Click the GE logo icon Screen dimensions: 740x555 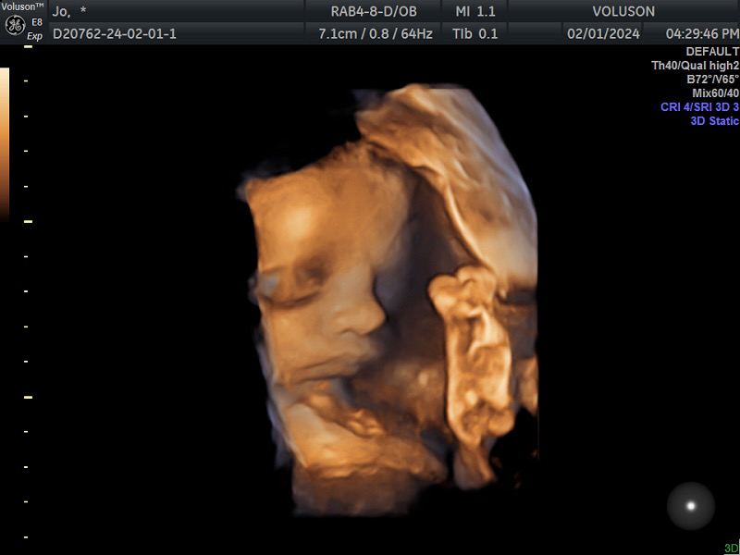(x=14, y=27)
